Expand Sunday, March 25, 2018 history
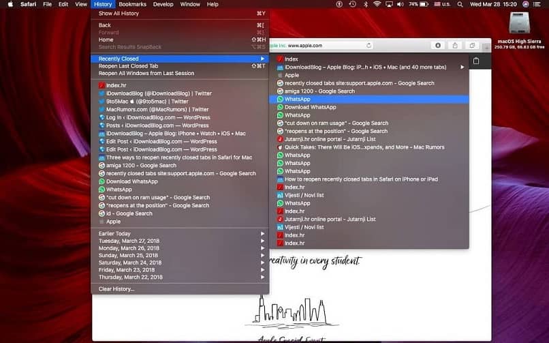549x343 pixels. point(180,256)
